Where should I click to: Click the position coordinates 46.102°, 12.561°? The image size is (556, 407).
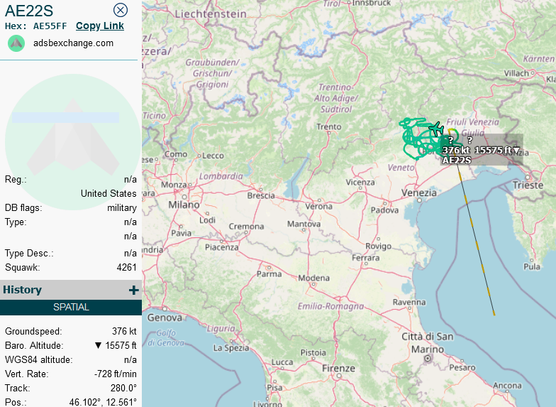point(103,402)
